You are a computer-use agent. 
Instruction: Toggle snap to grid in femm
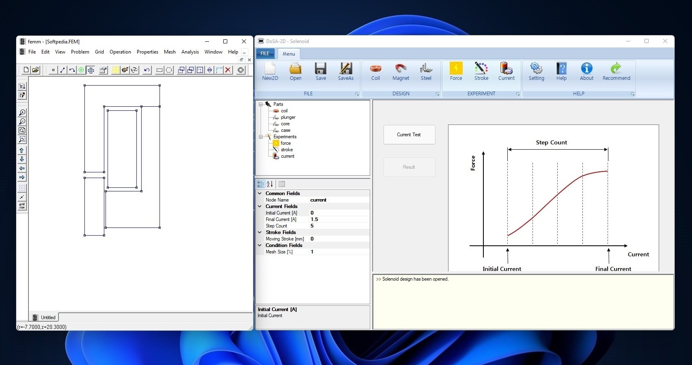click(22, 197)
